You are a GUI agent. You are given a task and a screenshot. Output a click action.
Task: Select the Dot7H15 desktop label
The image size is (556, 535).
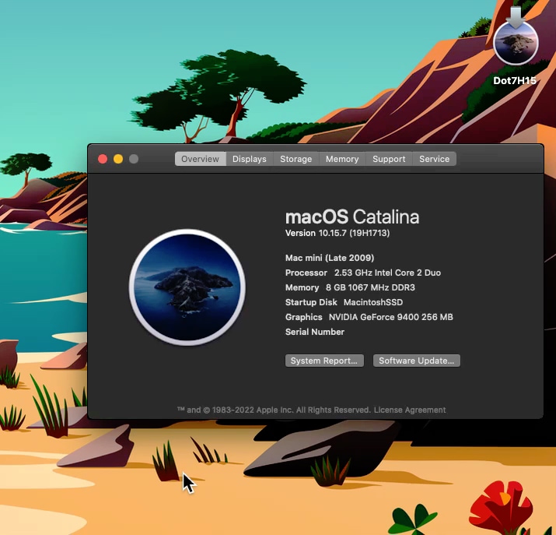click(515, 80)
